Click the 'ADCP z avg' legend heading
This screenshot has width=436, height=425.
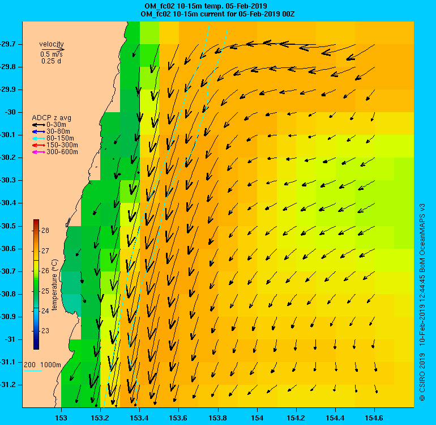pyautogui.click(x=52, y=118)
